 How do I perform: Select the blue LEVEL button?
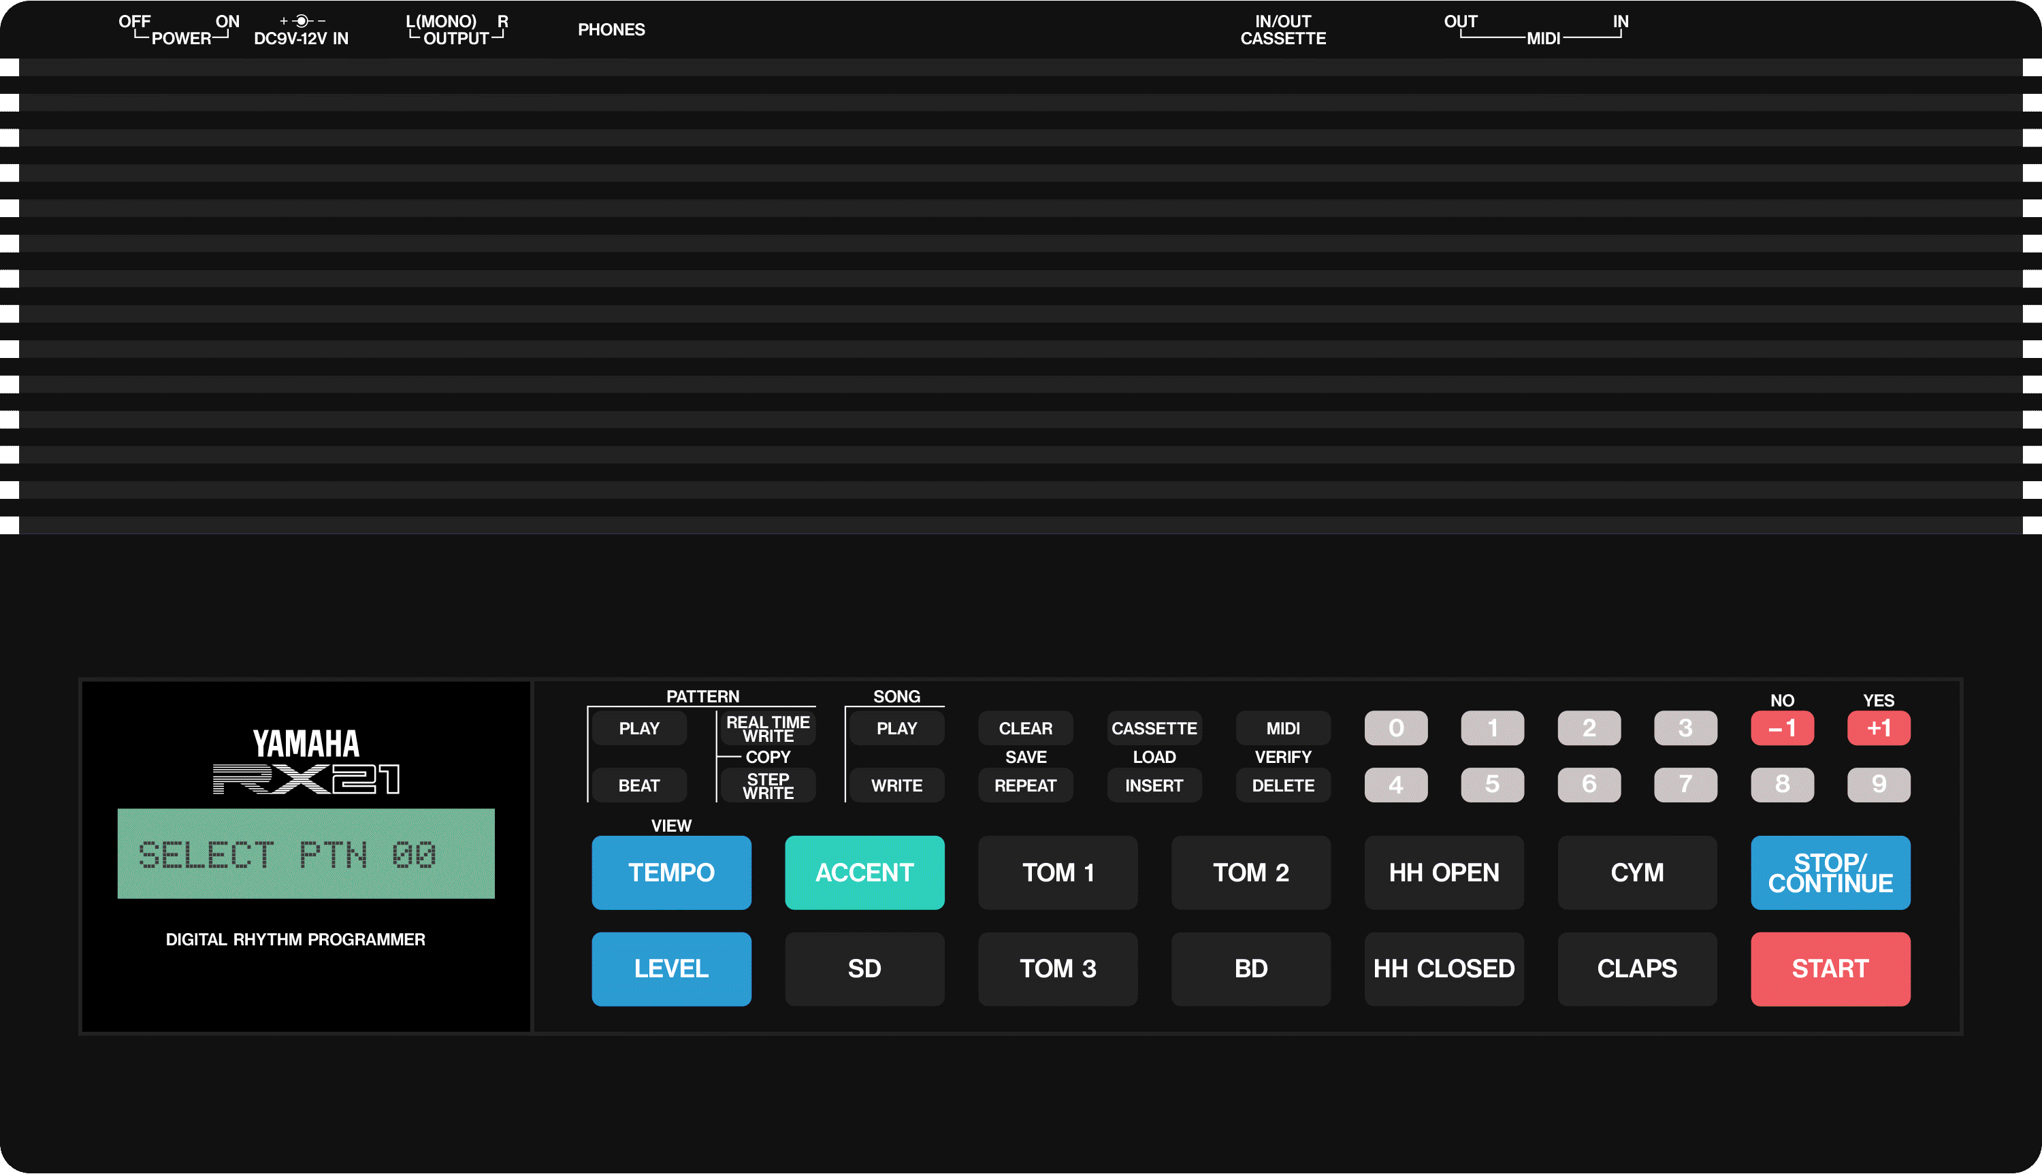point(672,968)
